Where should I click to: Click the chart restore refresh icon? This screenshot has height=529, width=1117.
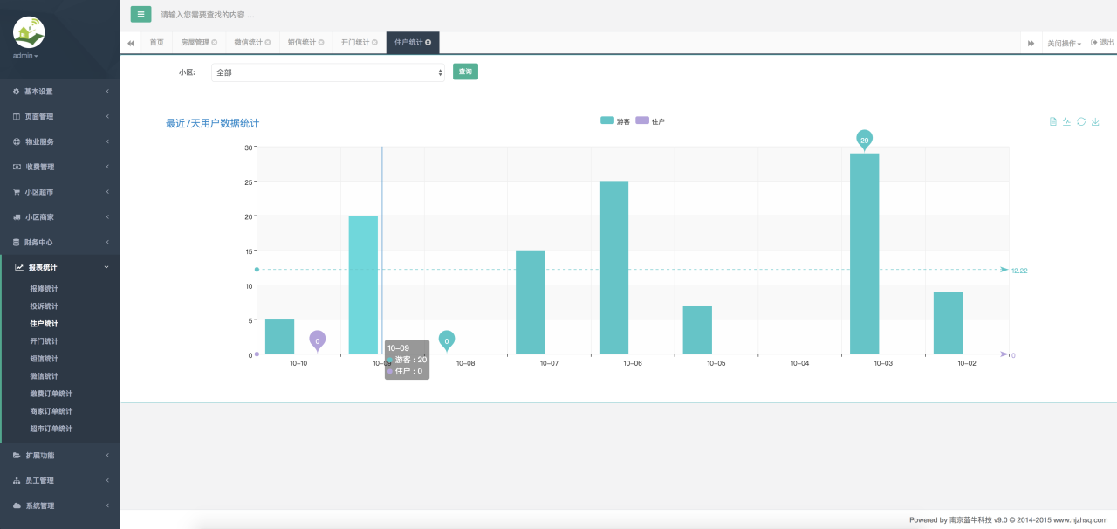pos(1081,121)
